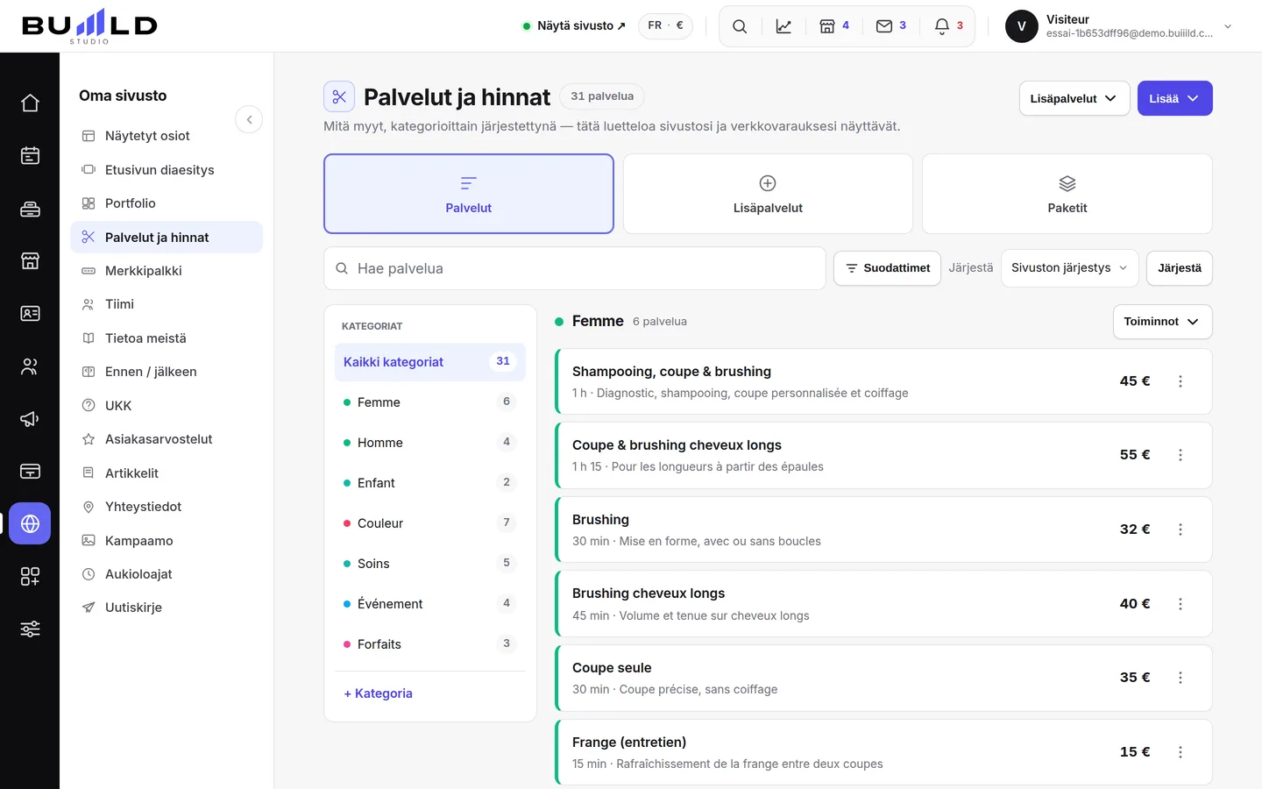This screenshot has width=1262, height=789.
Task: Click the Järjestä button
Action: (x=1180, y=268)
